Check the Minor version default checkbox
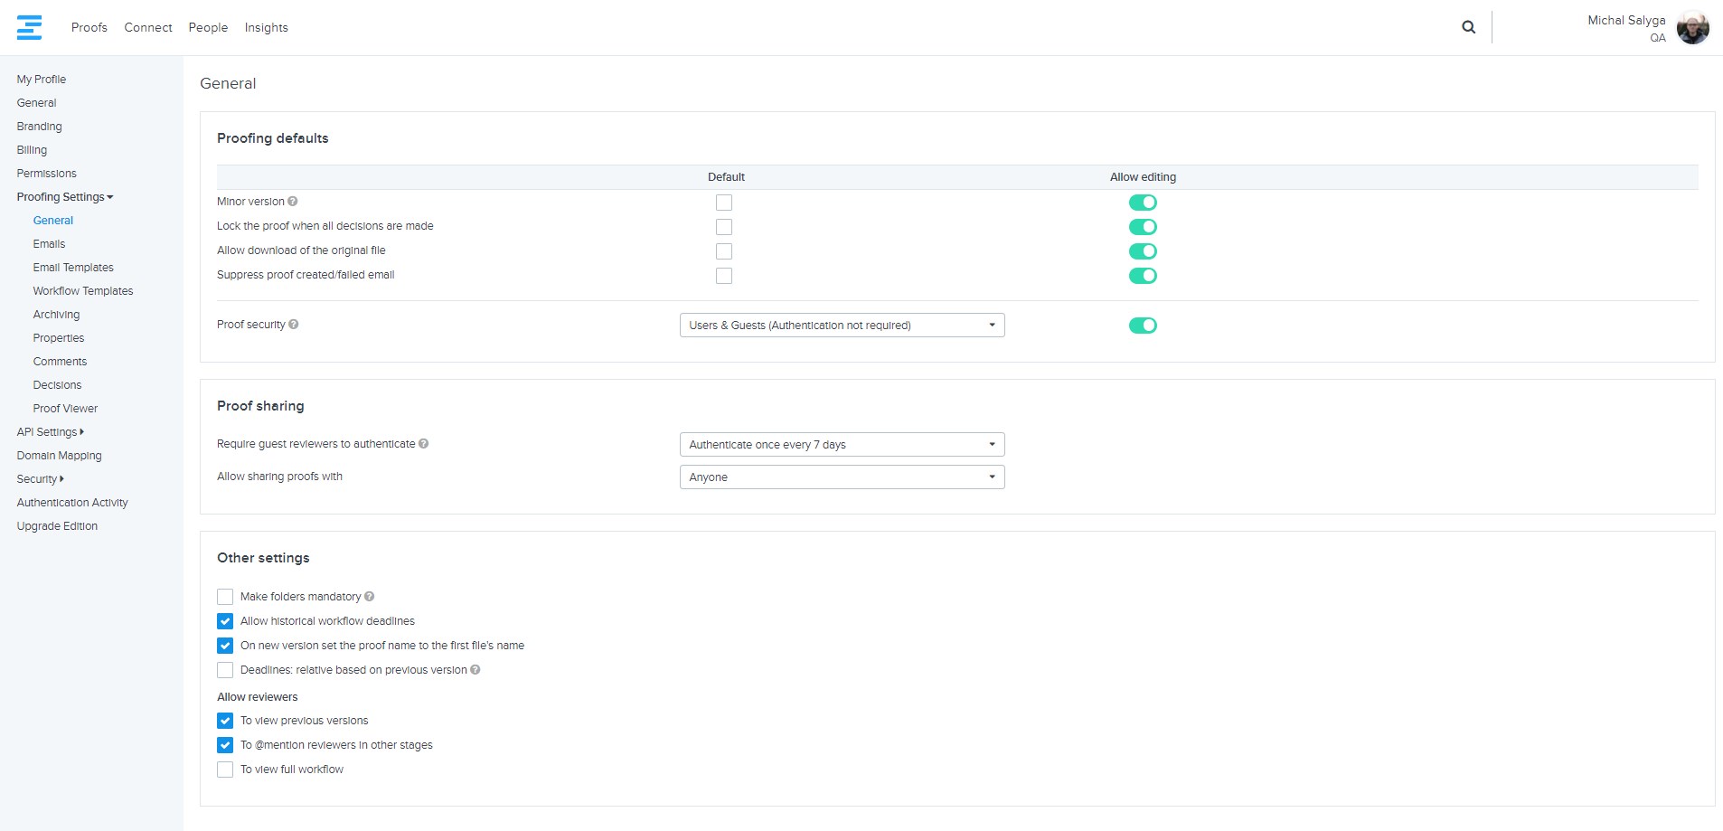 point(724,203)
